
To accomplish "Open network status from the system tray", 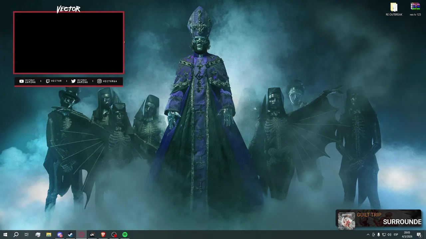I will coord(384,235).
